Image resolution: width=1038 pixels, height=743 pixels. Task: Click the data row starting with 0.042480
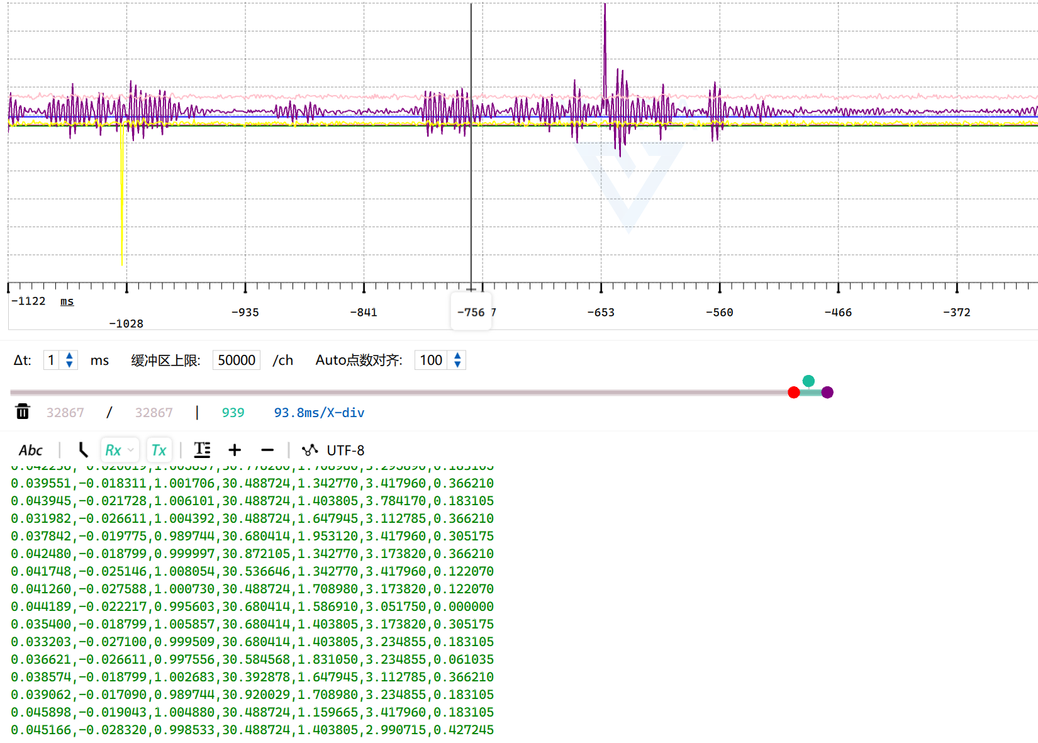pos(252,554)
